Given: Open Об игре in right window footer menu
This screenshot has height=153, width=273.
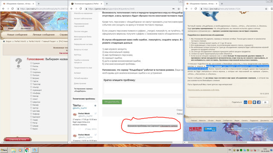Looking at the screenshot, I should tap(210, 120).
